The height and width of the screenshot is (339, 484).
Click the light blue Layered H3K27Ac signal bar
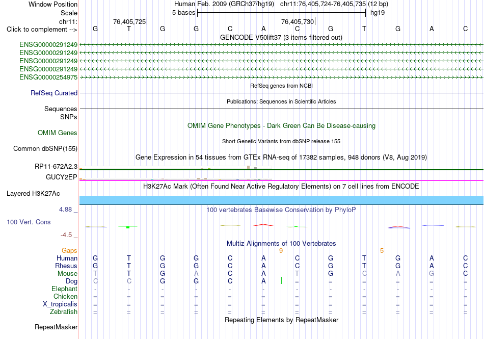[x=281, y=200]
